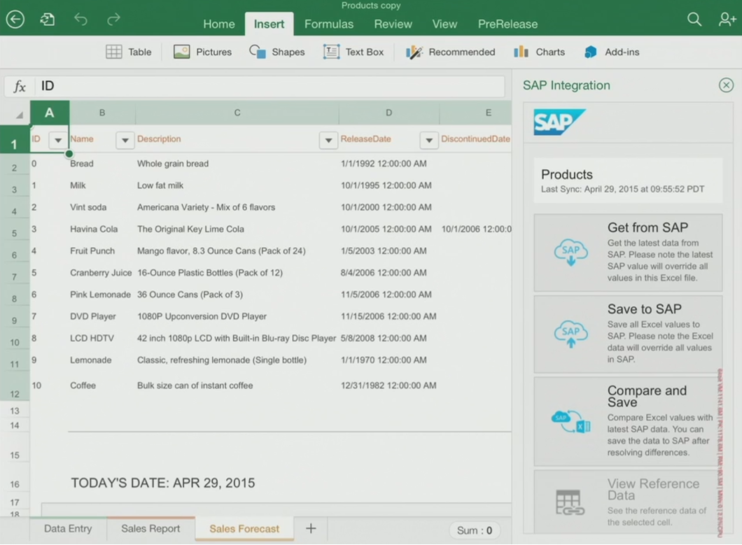Open the View tab
Viewport: 742px width, 545px height.
444,24
